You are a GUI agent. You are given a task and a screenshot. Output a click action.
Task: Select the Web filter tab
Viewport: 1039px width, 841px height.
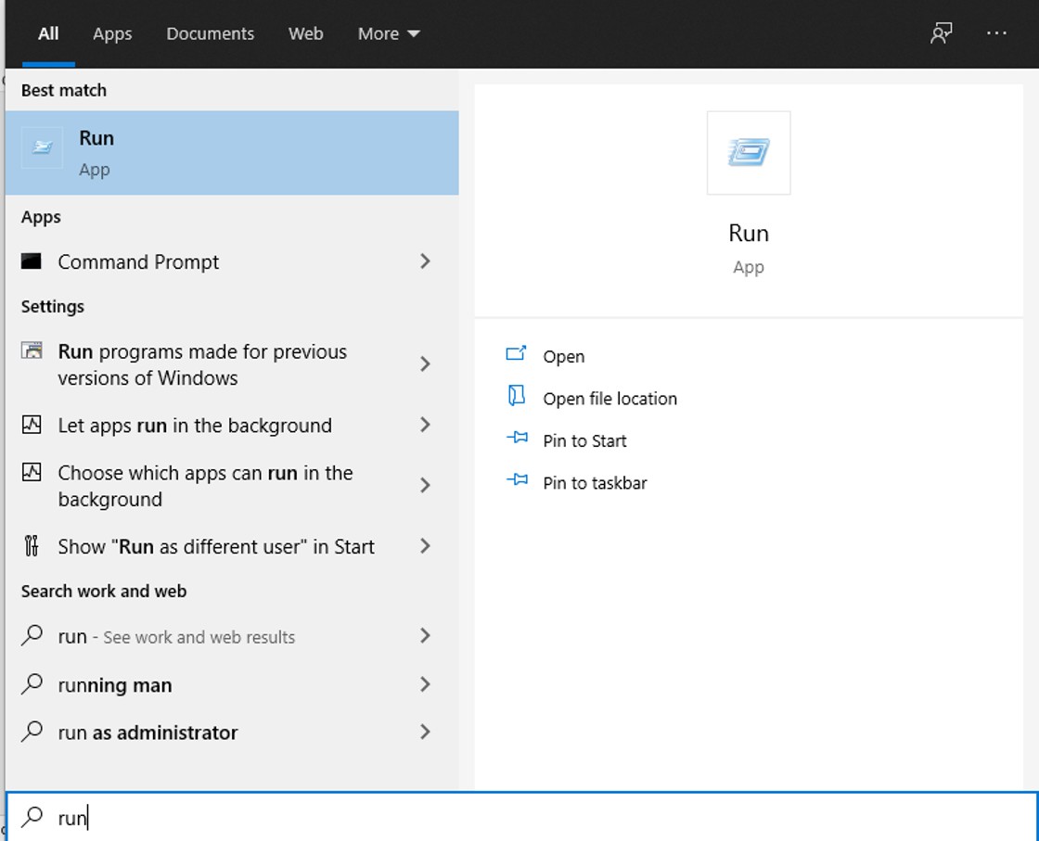(305, 33)
